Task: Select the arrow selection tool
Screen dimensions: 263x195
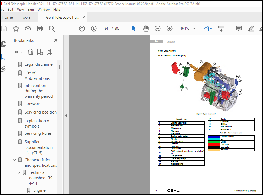Action: coord(134,29)
